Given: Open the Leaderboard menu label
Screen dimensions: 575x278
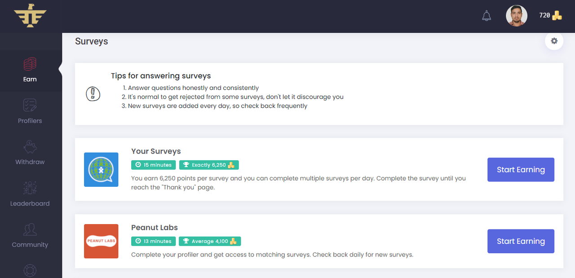Looking at the screenshot, I should click(x=30, y=203).
